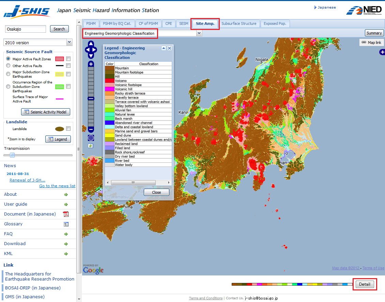The width and height of the screenshot is (385, 302).
Task: Adjust the Transmission slider handle
Action: [x=11, y=155]
